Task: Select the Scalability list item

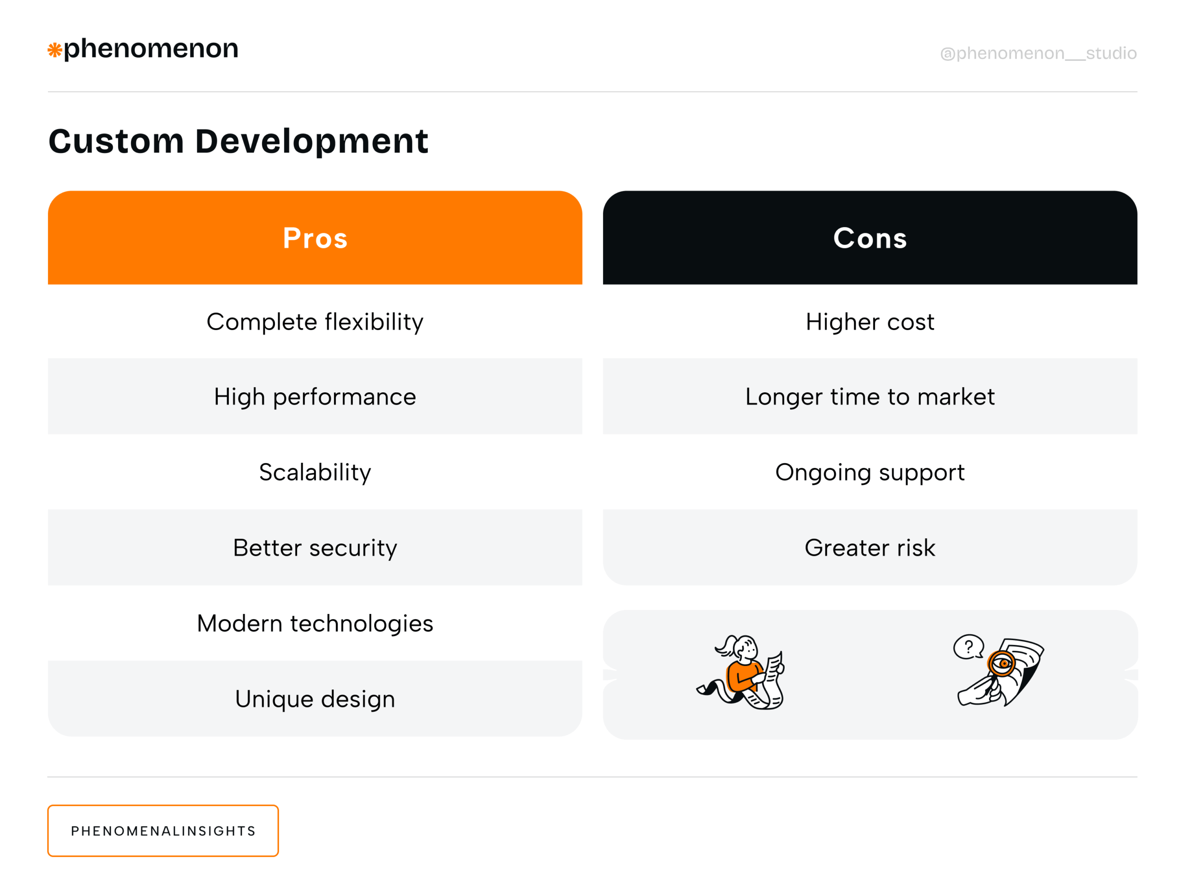Action: tap(315, 472)
